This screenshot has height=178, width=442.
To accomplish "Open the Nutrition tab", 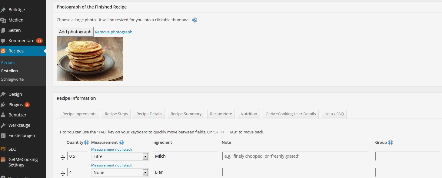I will 249,114.
